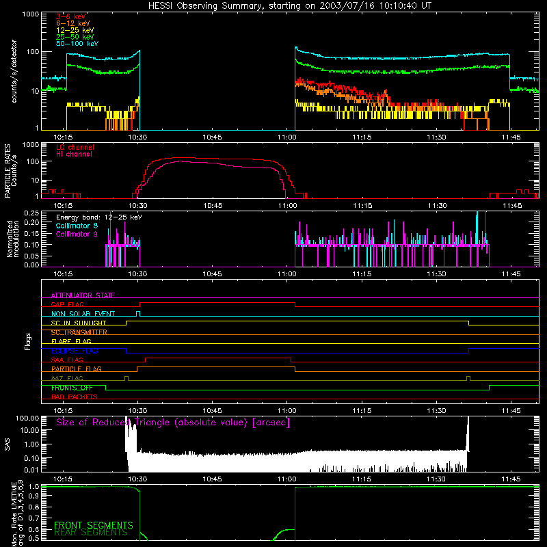The image size is (547, 547).
Task: Click the FRONT SEGMENTS legend label
Action: [x=94, y=525]
